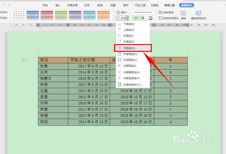Switch to the 插入 tab
This screenshot has height=154, width=226.
point(58,5)
